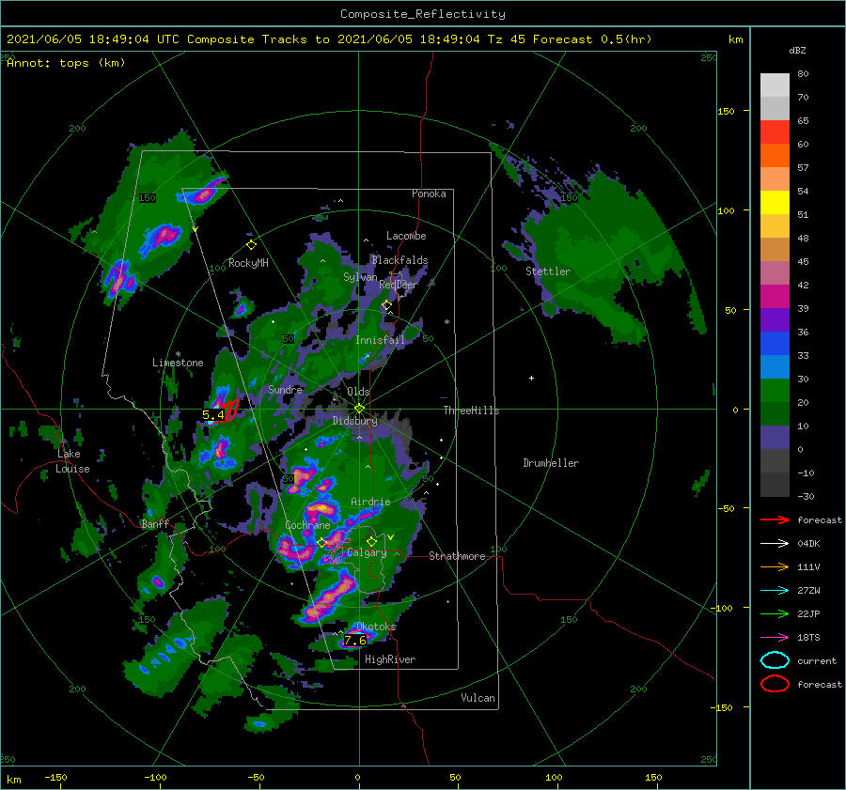Click the 'Forecast 0.5(hr)' header text
846x790 pixels.
[592, 39]
